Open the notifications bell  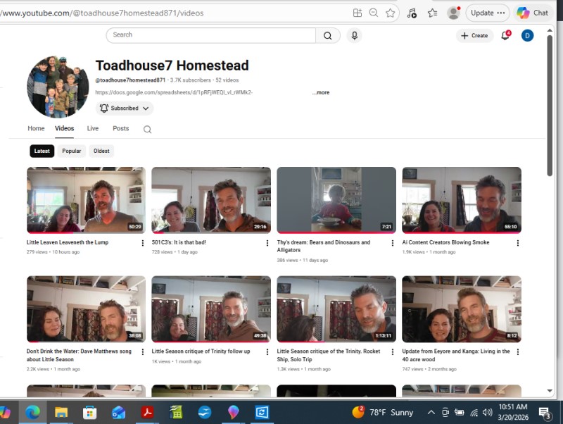pyautogui.click(x=505, y=35)
